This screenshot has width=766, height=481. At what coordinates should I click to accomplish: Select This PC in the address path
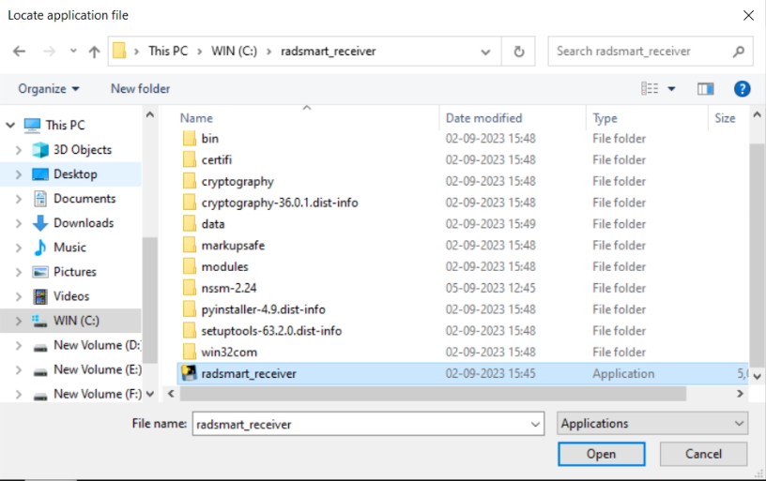coord(168,52)
